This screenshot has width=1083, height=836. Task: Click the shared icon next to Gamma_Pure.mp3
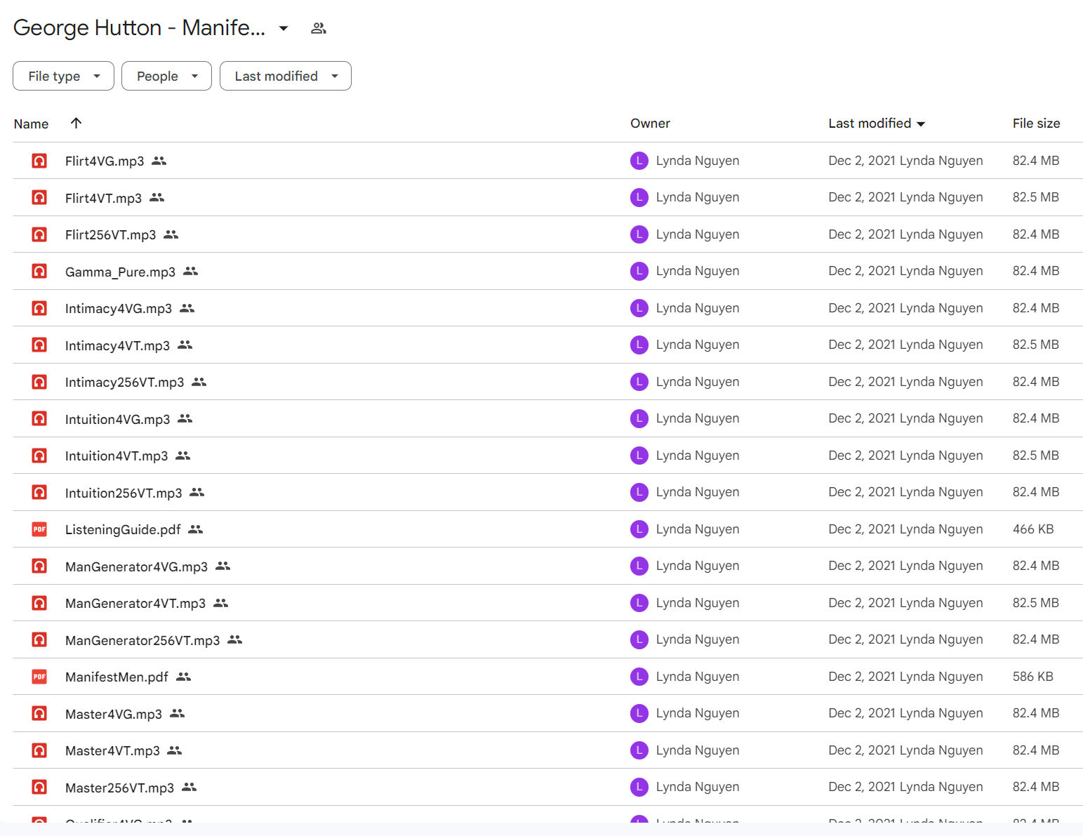click(x=191, y=271)
